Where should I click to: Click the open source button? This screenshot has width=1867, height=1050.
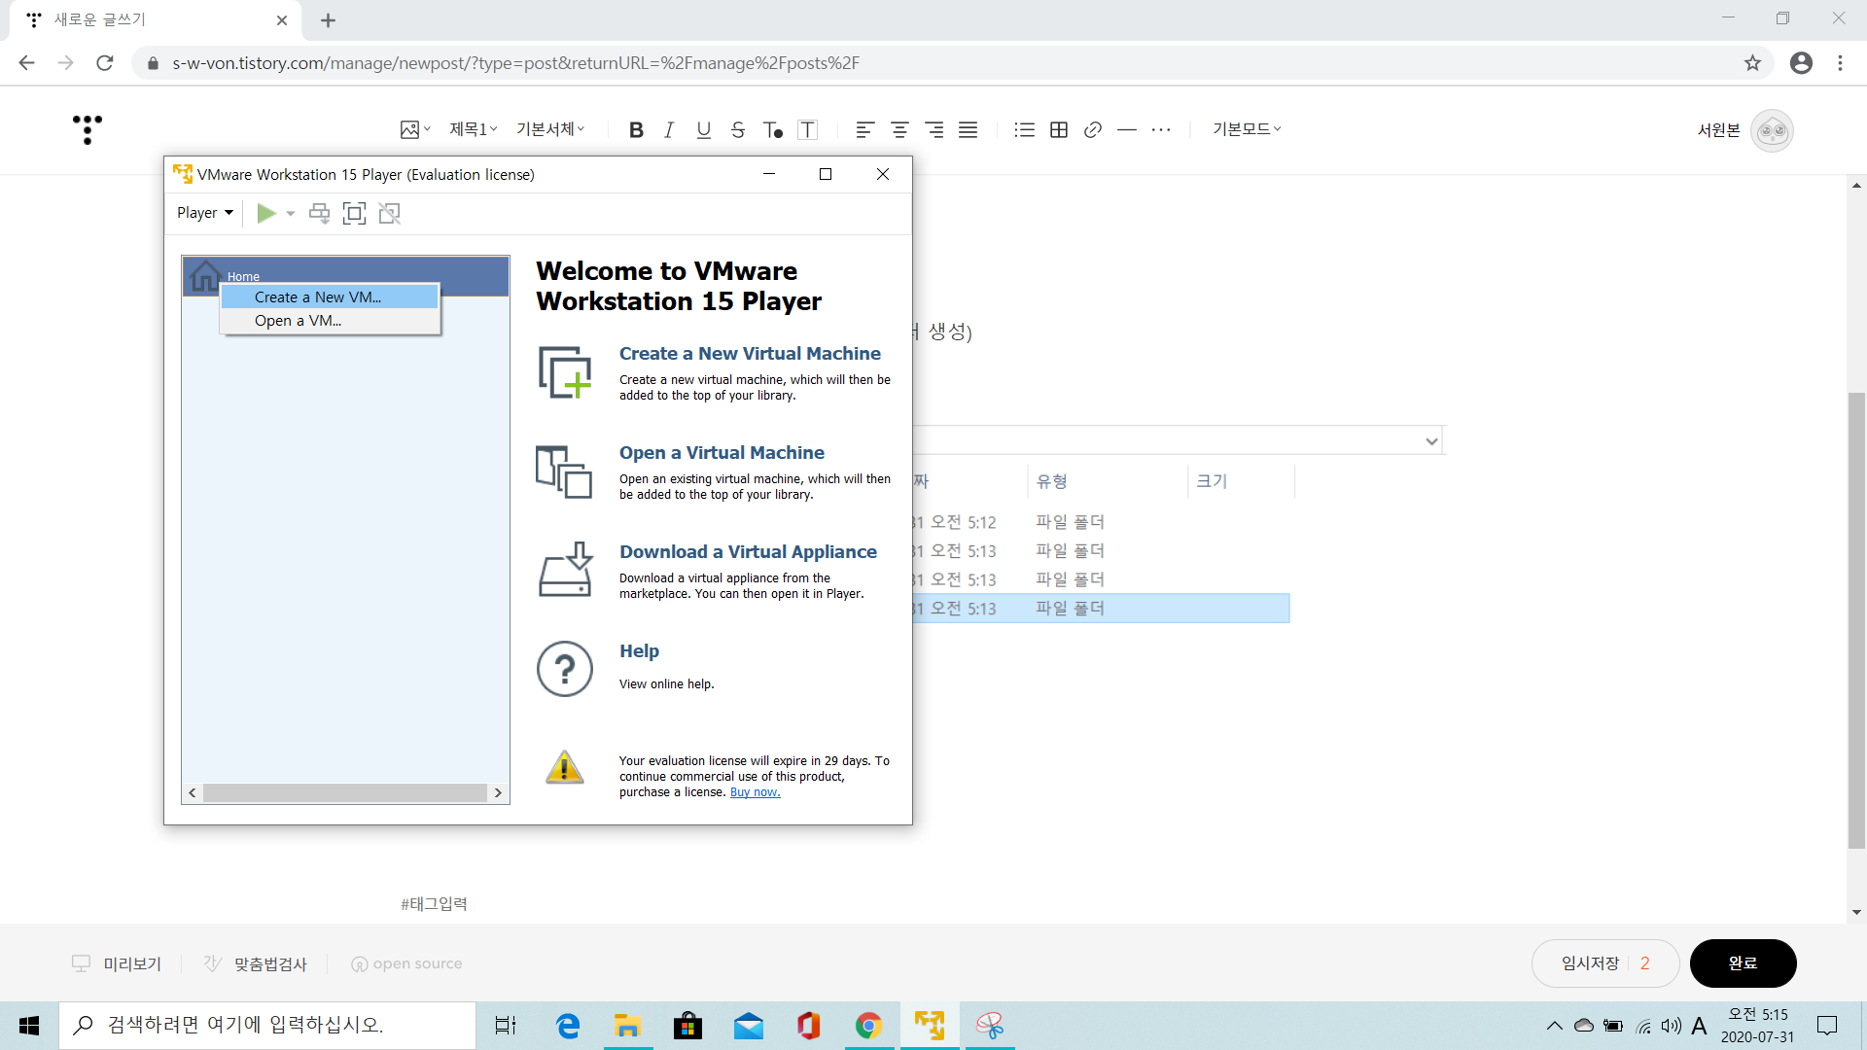click(x=406, y=963)
